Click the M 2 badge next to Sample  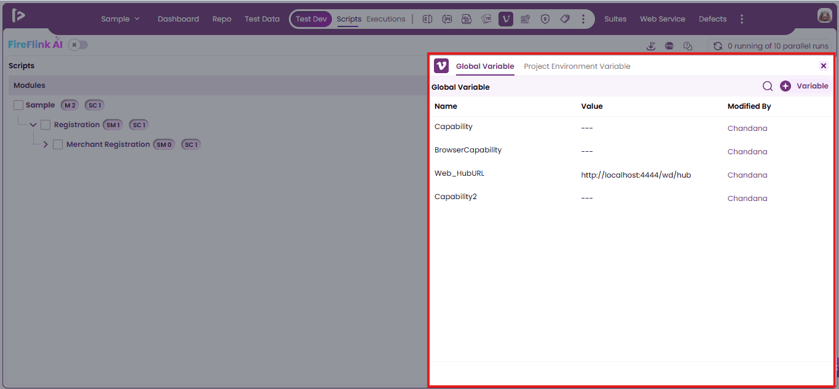click(x=70, y=105)
